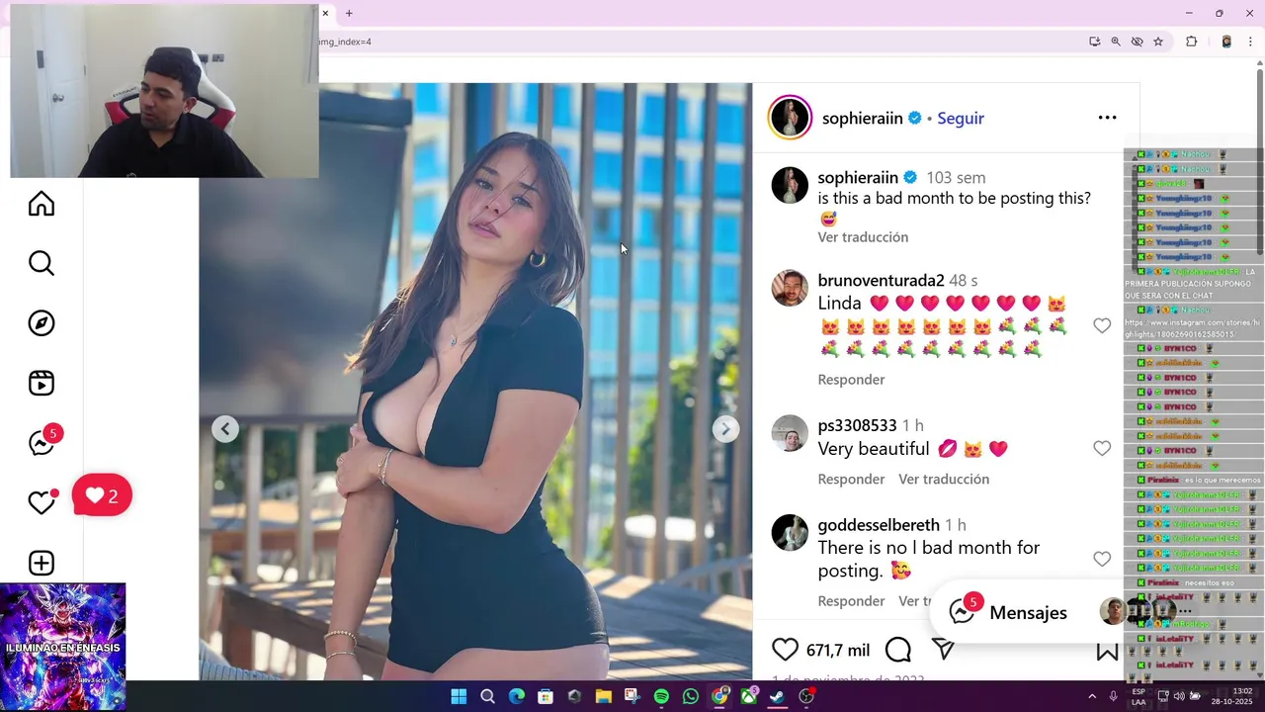Click Ver traducción under the caption
Screen dimensions: 1265x712
pos(863,237)
